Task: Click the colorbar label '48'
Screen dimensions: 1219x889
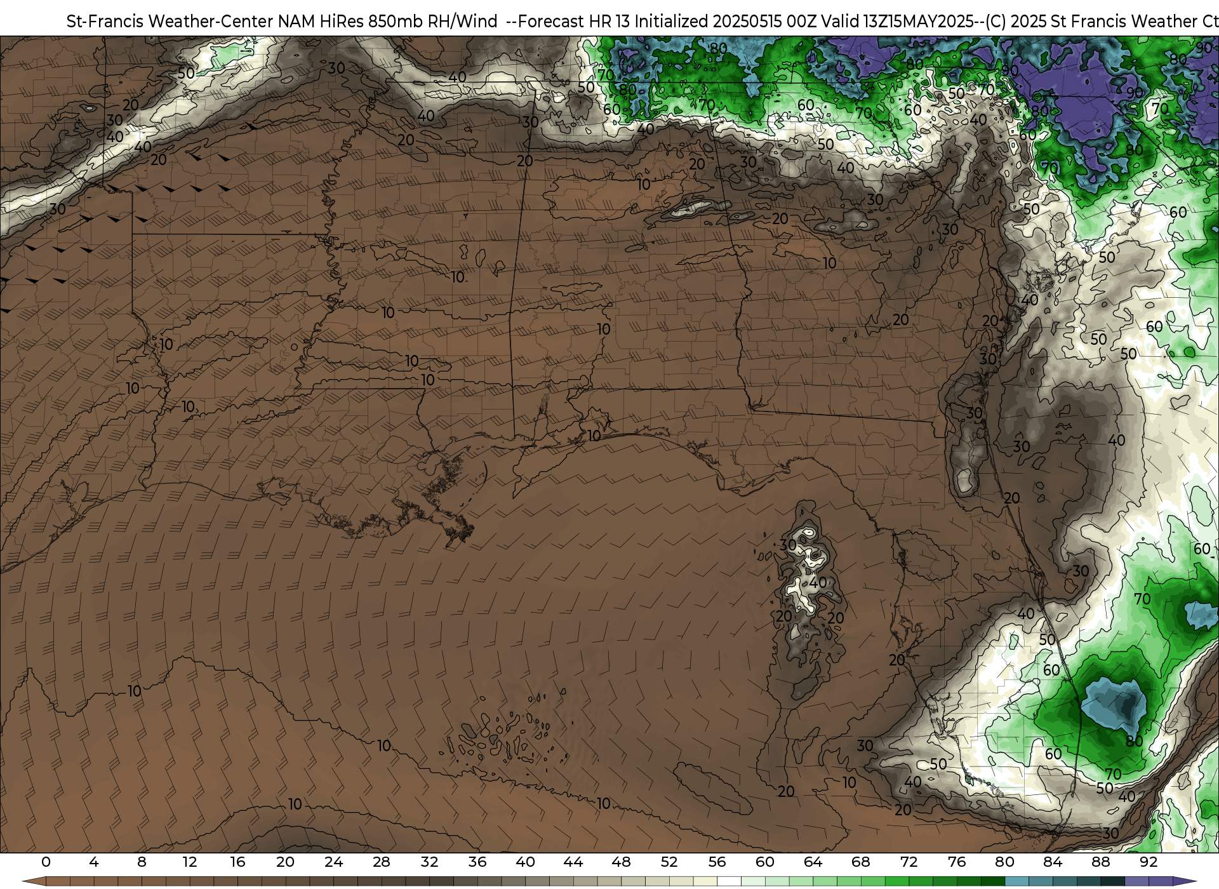Action: (x=621, y=862)
